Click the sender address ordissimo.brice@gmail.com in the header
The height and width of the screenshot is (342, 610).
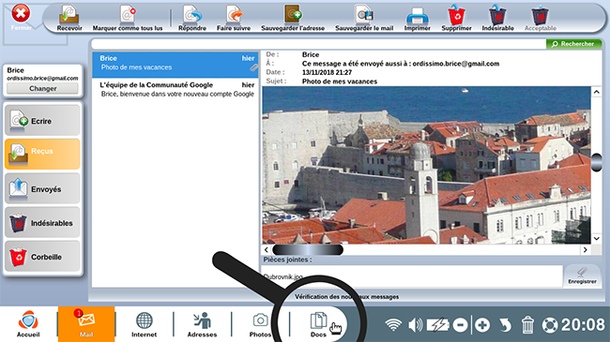tap(456, 64)
